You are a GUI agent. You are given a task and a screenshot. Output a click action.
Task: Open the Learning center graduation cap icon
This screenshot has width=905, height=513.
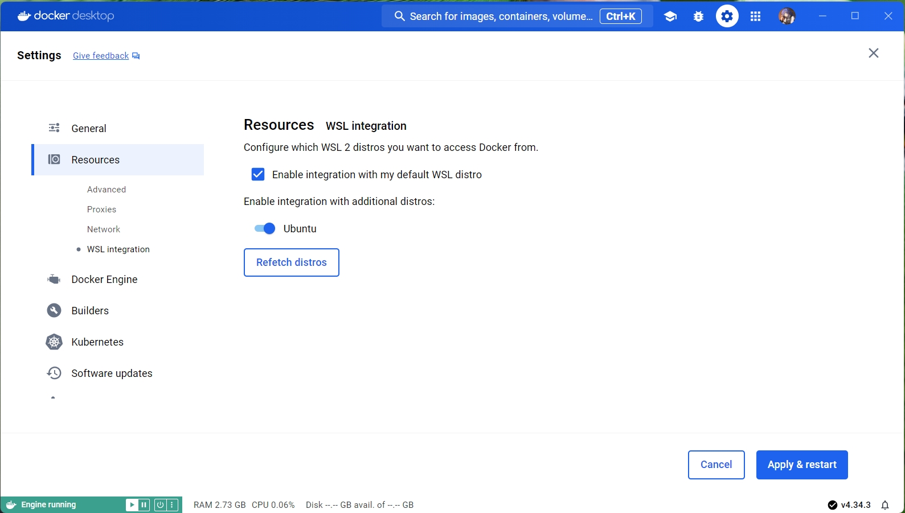coord(670,17)
